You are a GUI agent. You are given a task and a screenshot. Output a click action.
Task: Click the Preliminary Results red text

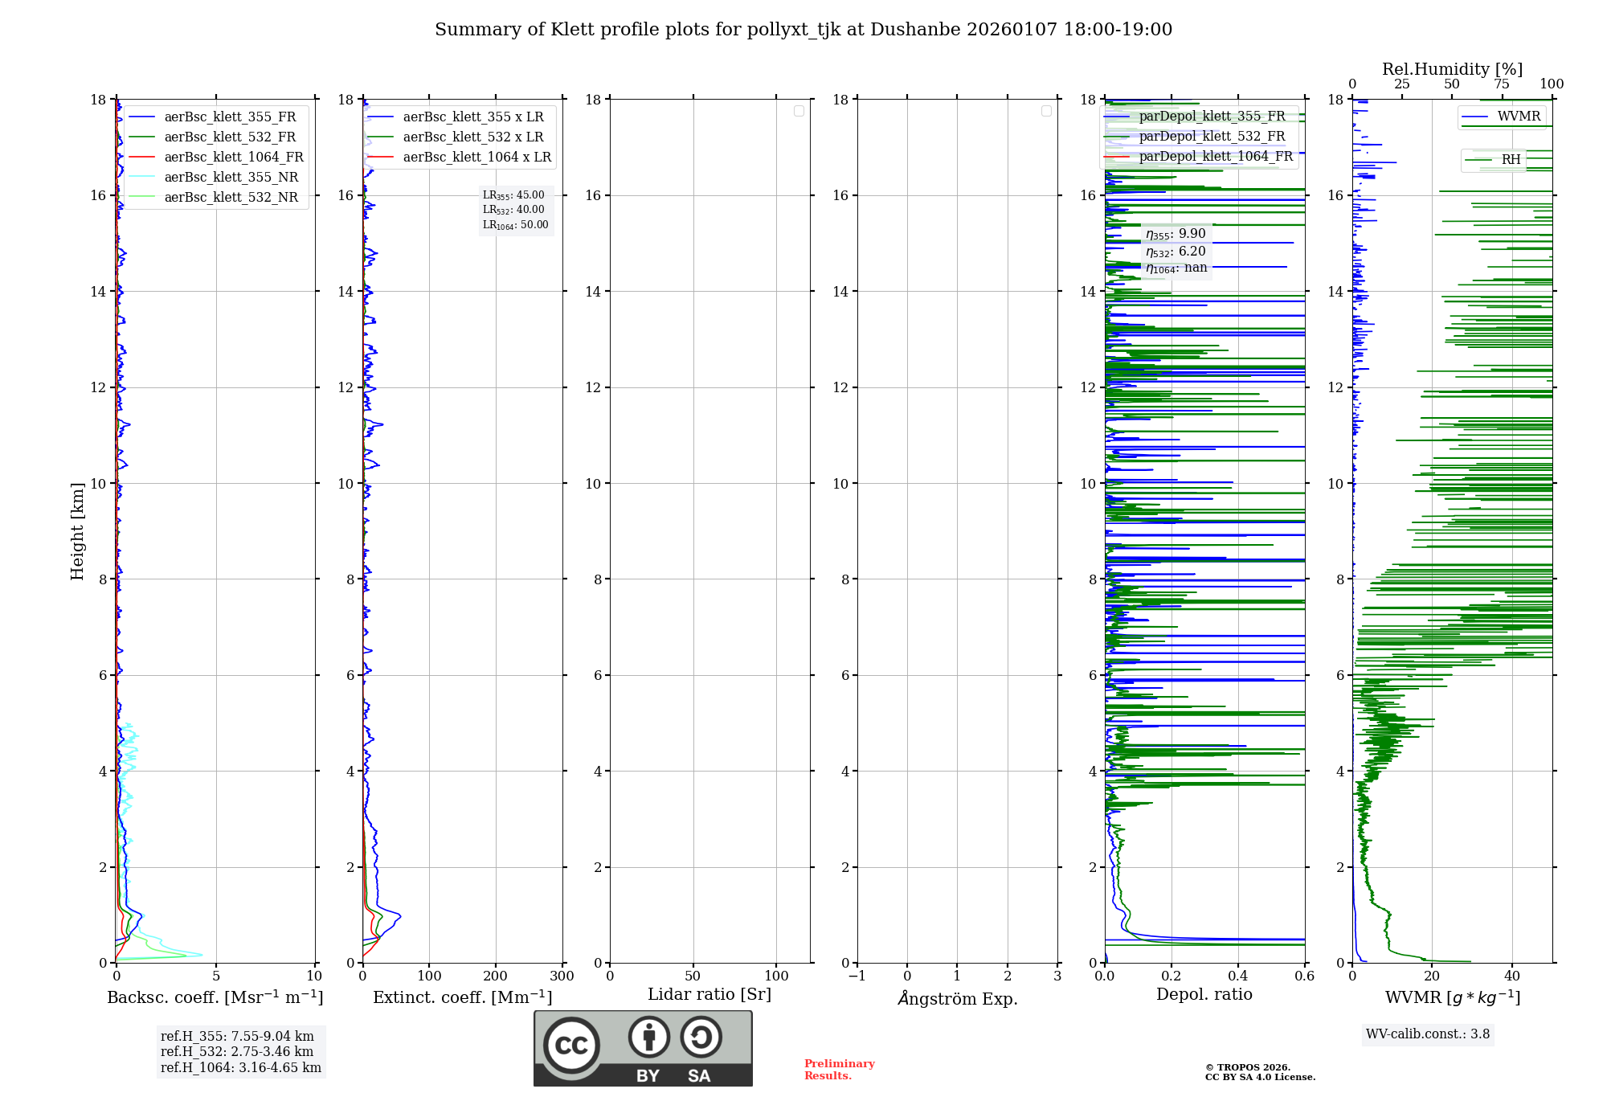839,1070
